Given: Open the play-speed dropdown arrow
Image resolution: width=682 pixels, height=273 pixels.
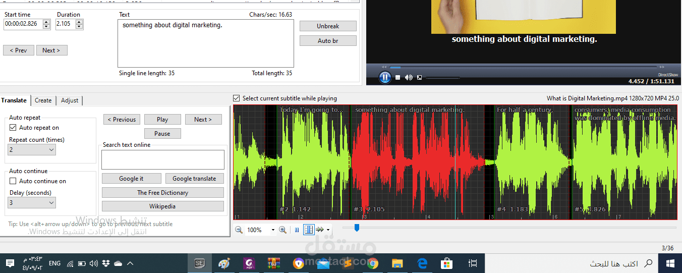Looking at the screenshot, I should [328, 230].
